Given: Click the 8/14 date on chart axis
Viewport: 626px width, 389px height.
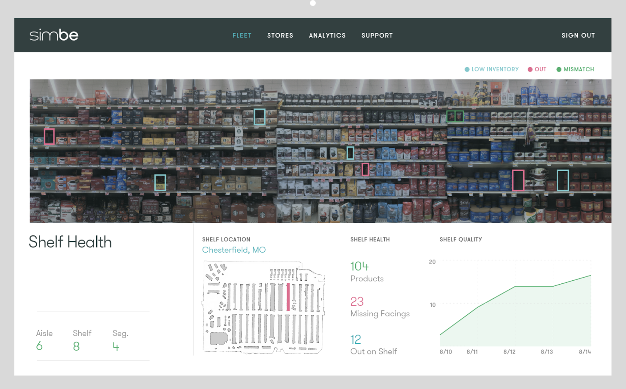Looking at the screenshot, I should [x=585, y=352].
